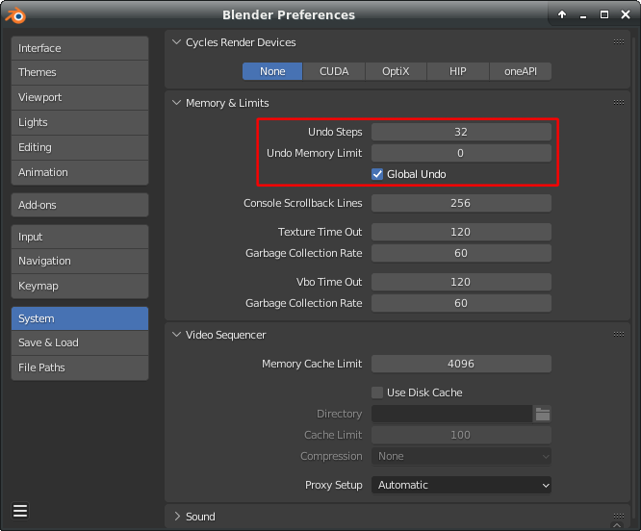Open the hamburger preferences menu
The height and width of the screenshot is (531, 641).
(x=20, y=511)
